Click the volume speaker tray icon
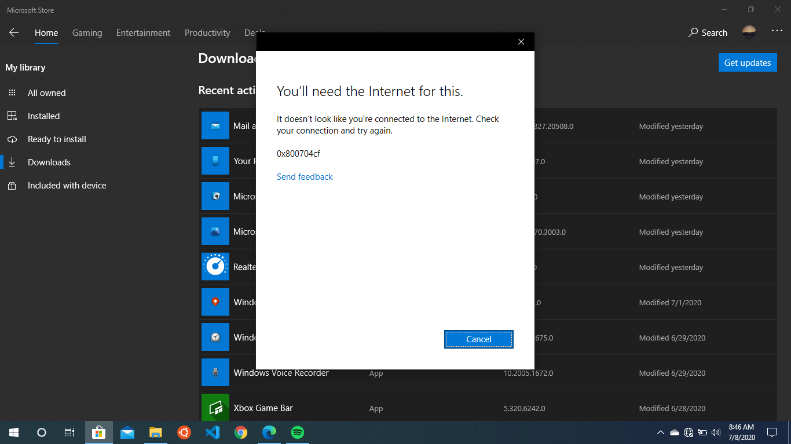791x444 pixels. 716,432
